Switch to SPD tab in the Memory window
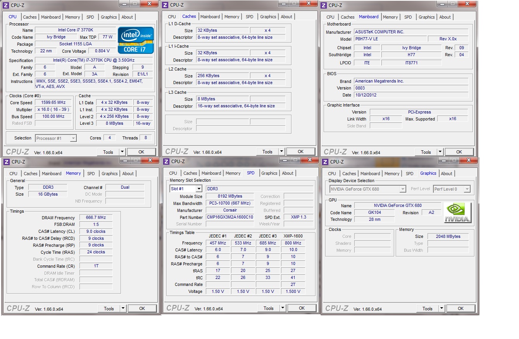 (91, 174)
